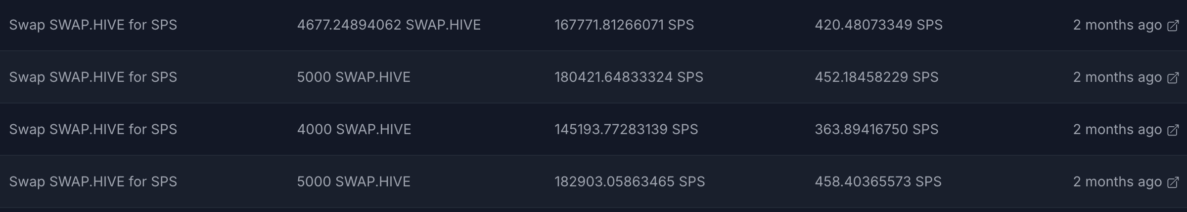The width and height of the screenshot is (1187, 212).
Task: Open external link icon for 182903.05863465 SPS row
Action: [1173, 182]
